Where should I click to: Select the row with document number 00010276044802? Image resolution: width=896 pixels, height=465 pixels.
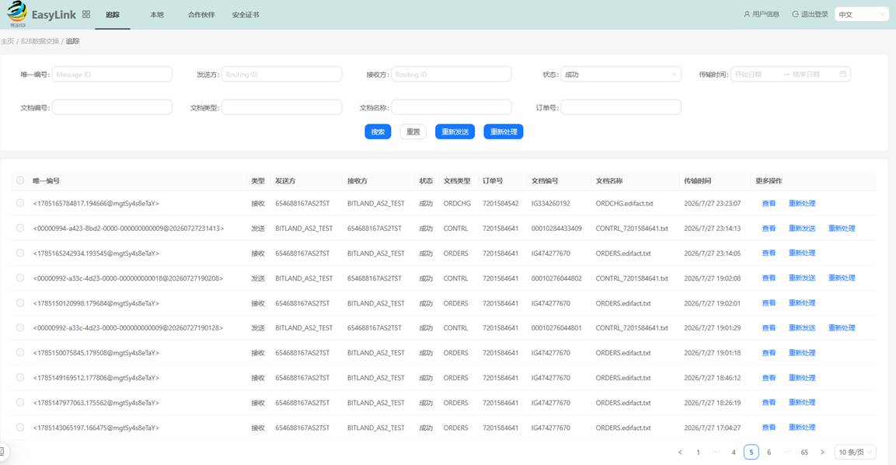click(x=20, y=278)
